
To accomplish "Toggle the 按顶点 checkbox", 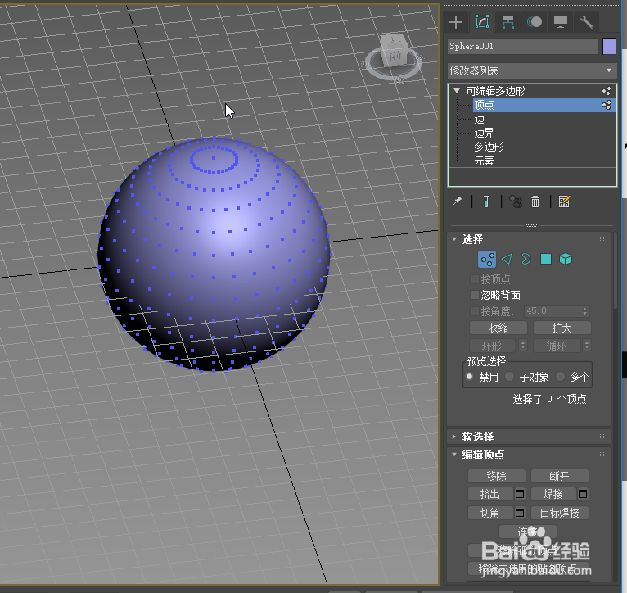I will pos(475,279).
